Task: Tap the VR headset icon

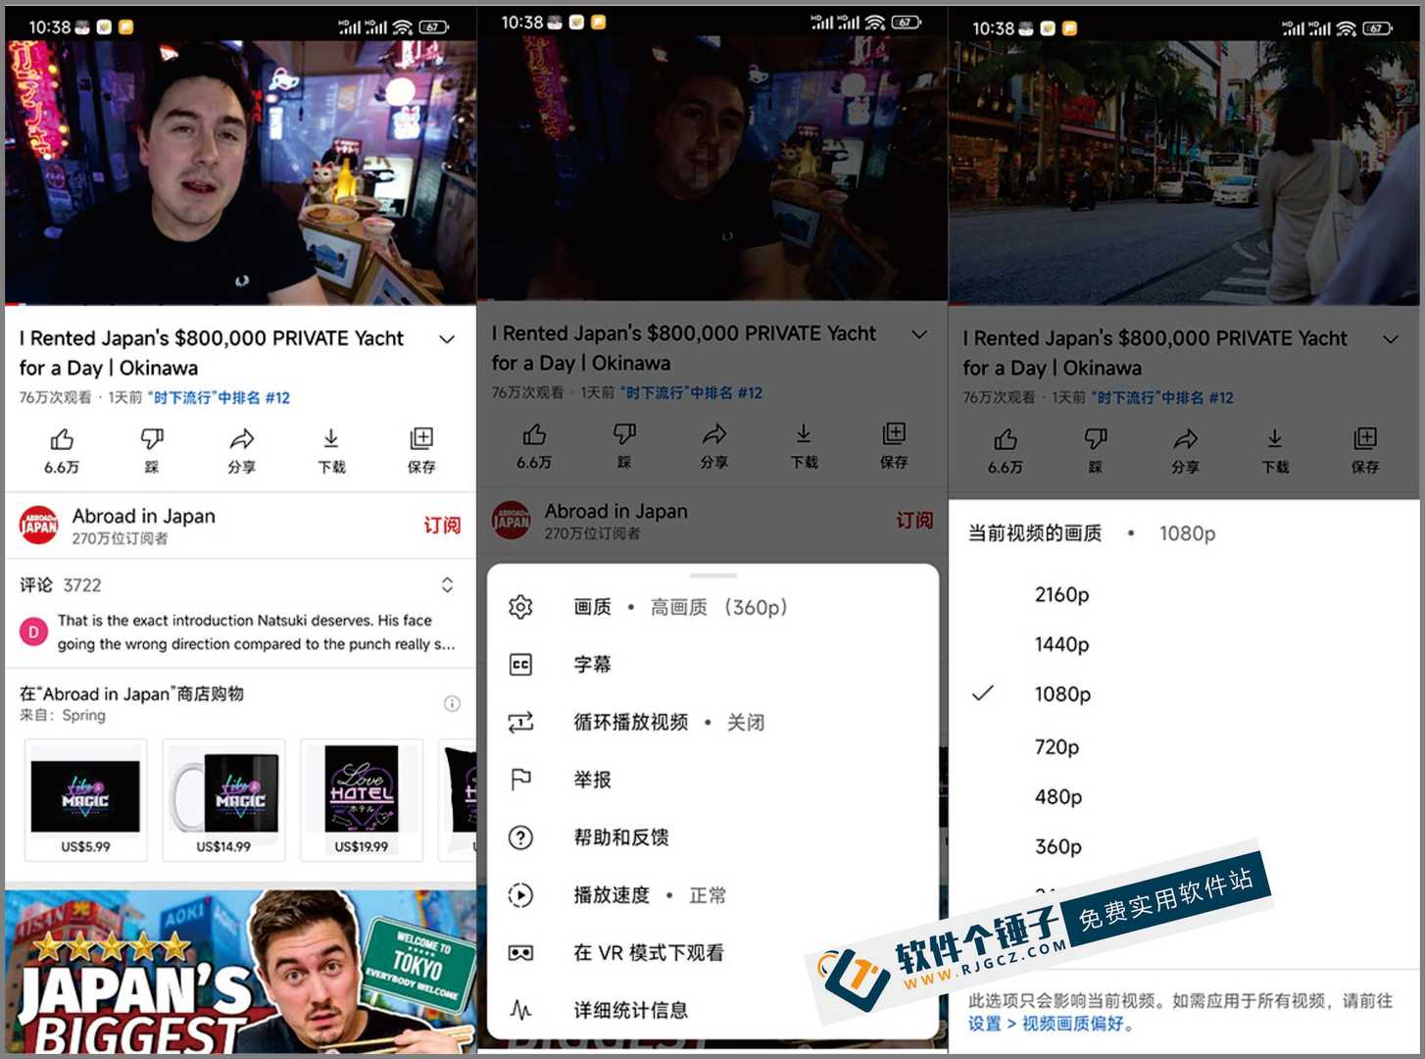Action: 520,953
